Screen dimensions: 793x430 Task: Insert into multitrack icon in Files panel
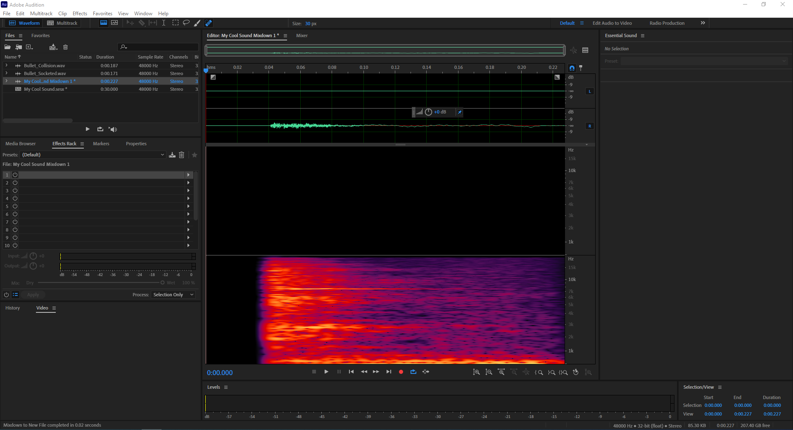pos(53,47)
